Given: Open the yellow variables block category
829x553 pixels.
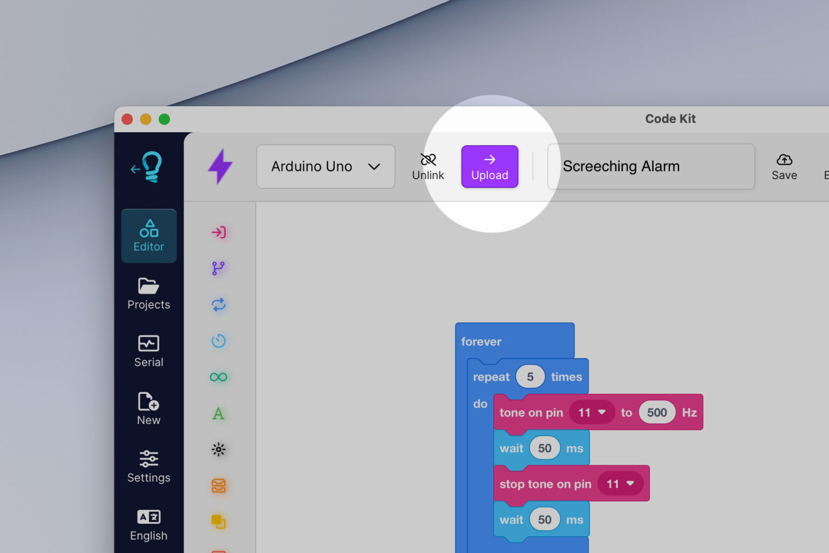Looking at the screenshot, I should 219,521.
